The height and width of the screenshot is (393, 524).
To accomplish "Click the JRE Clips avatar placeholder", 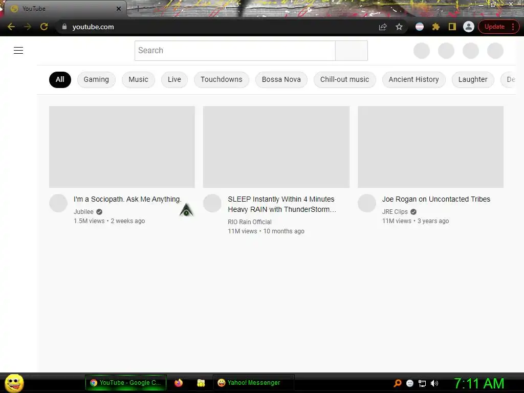I will click(367, 203).
